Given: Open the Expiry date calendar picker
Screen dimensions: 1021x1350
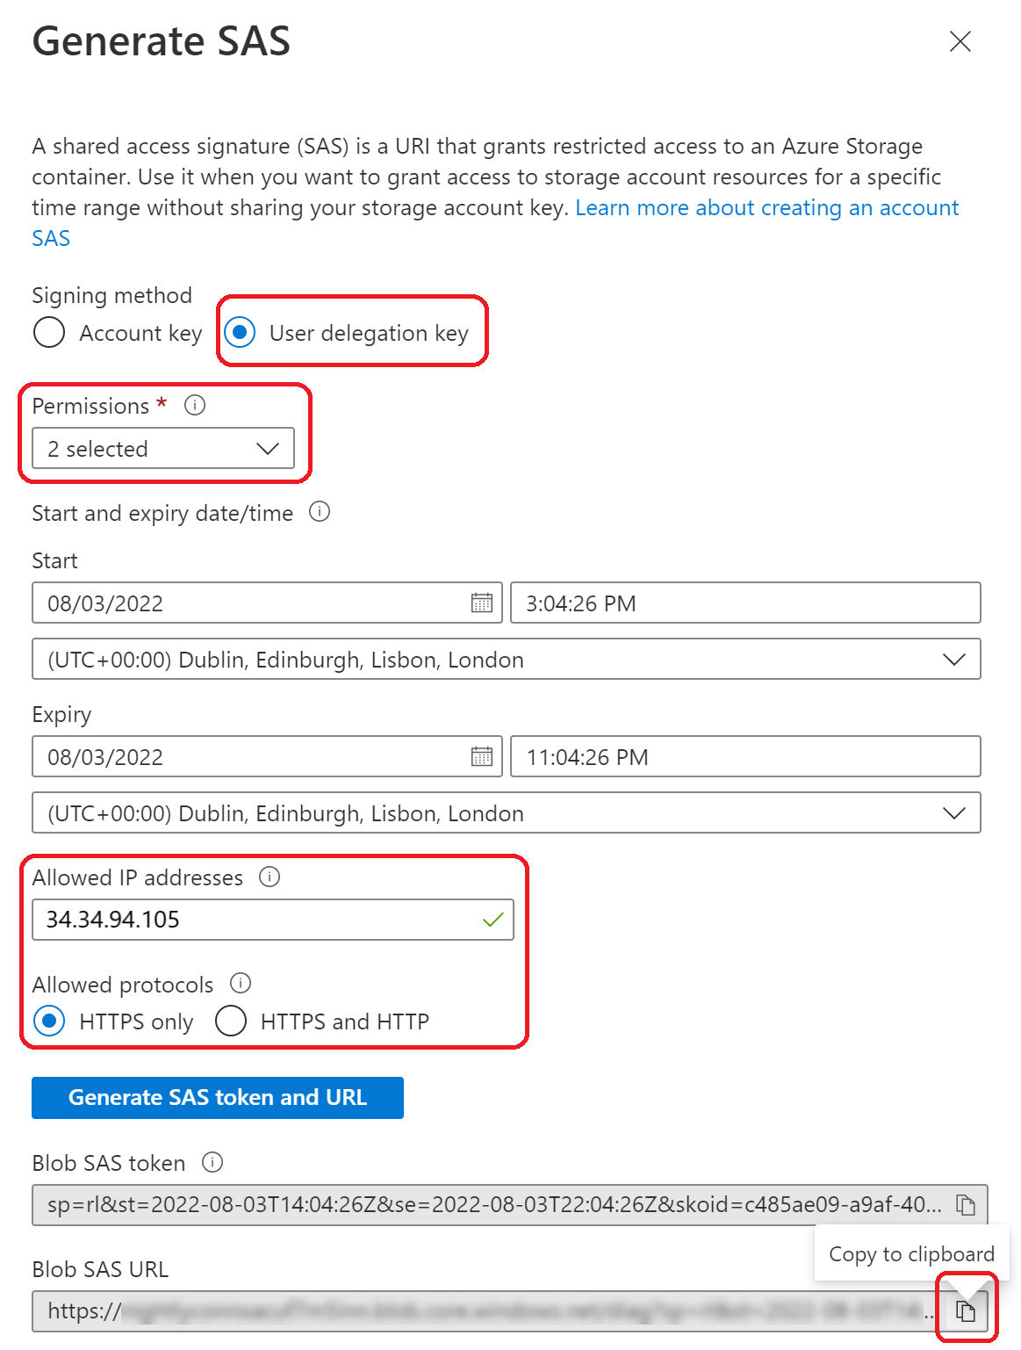Looking at the screenshot, I should click(x=482, y=756).
